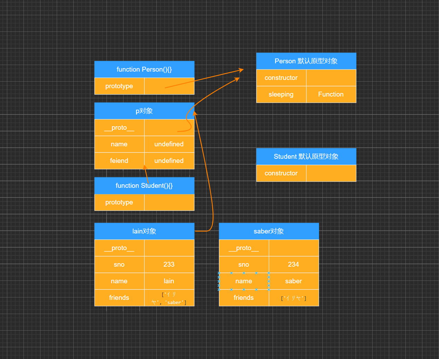Select the friends array cell of lain对象
Screen dimensions: 439x359
coord(169,298)
